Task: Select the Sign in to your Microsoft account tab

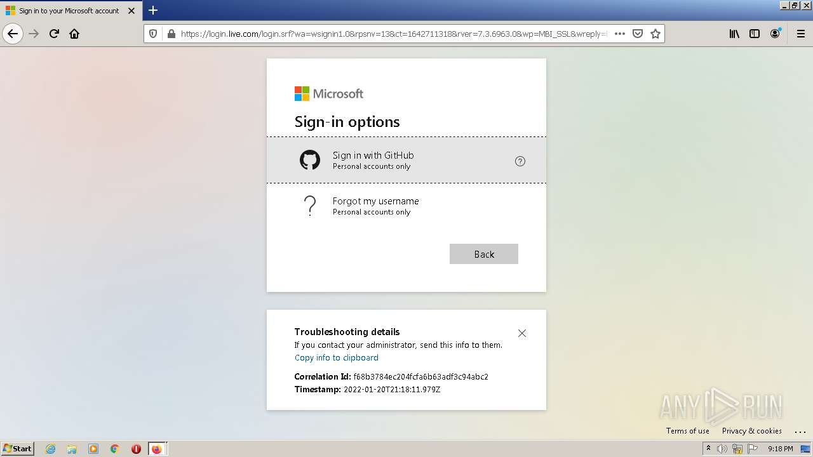Action: point(70,11)
